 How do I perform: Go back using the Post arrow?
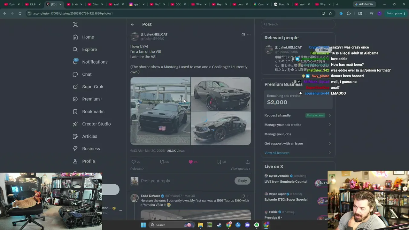point(133,24)
